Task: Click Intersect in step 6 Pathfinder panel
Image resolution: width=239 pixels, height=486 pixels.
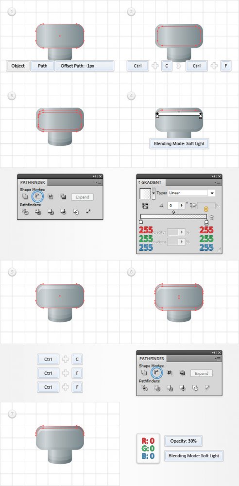Action: pyautogui.click(x=170, y=373)
